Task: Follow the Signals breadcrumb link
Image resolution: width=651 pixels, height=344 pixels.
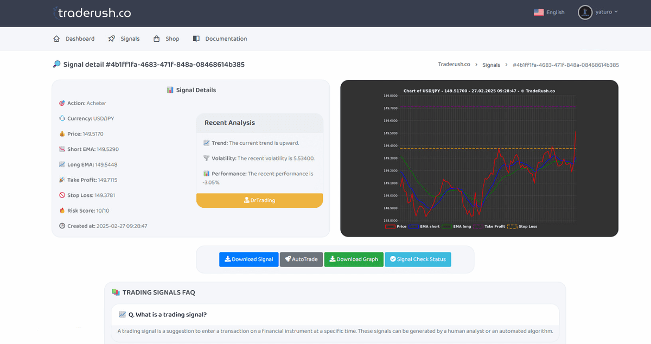Action: coord(491,65)
